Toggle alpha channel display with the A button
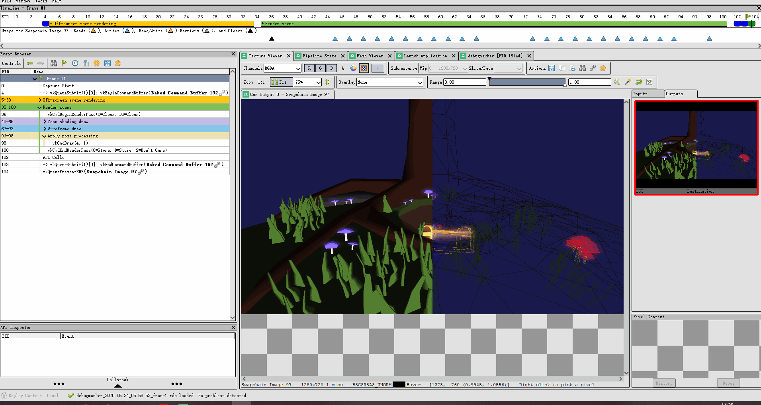This screenshot has width=761, height=405. (343, 68)
